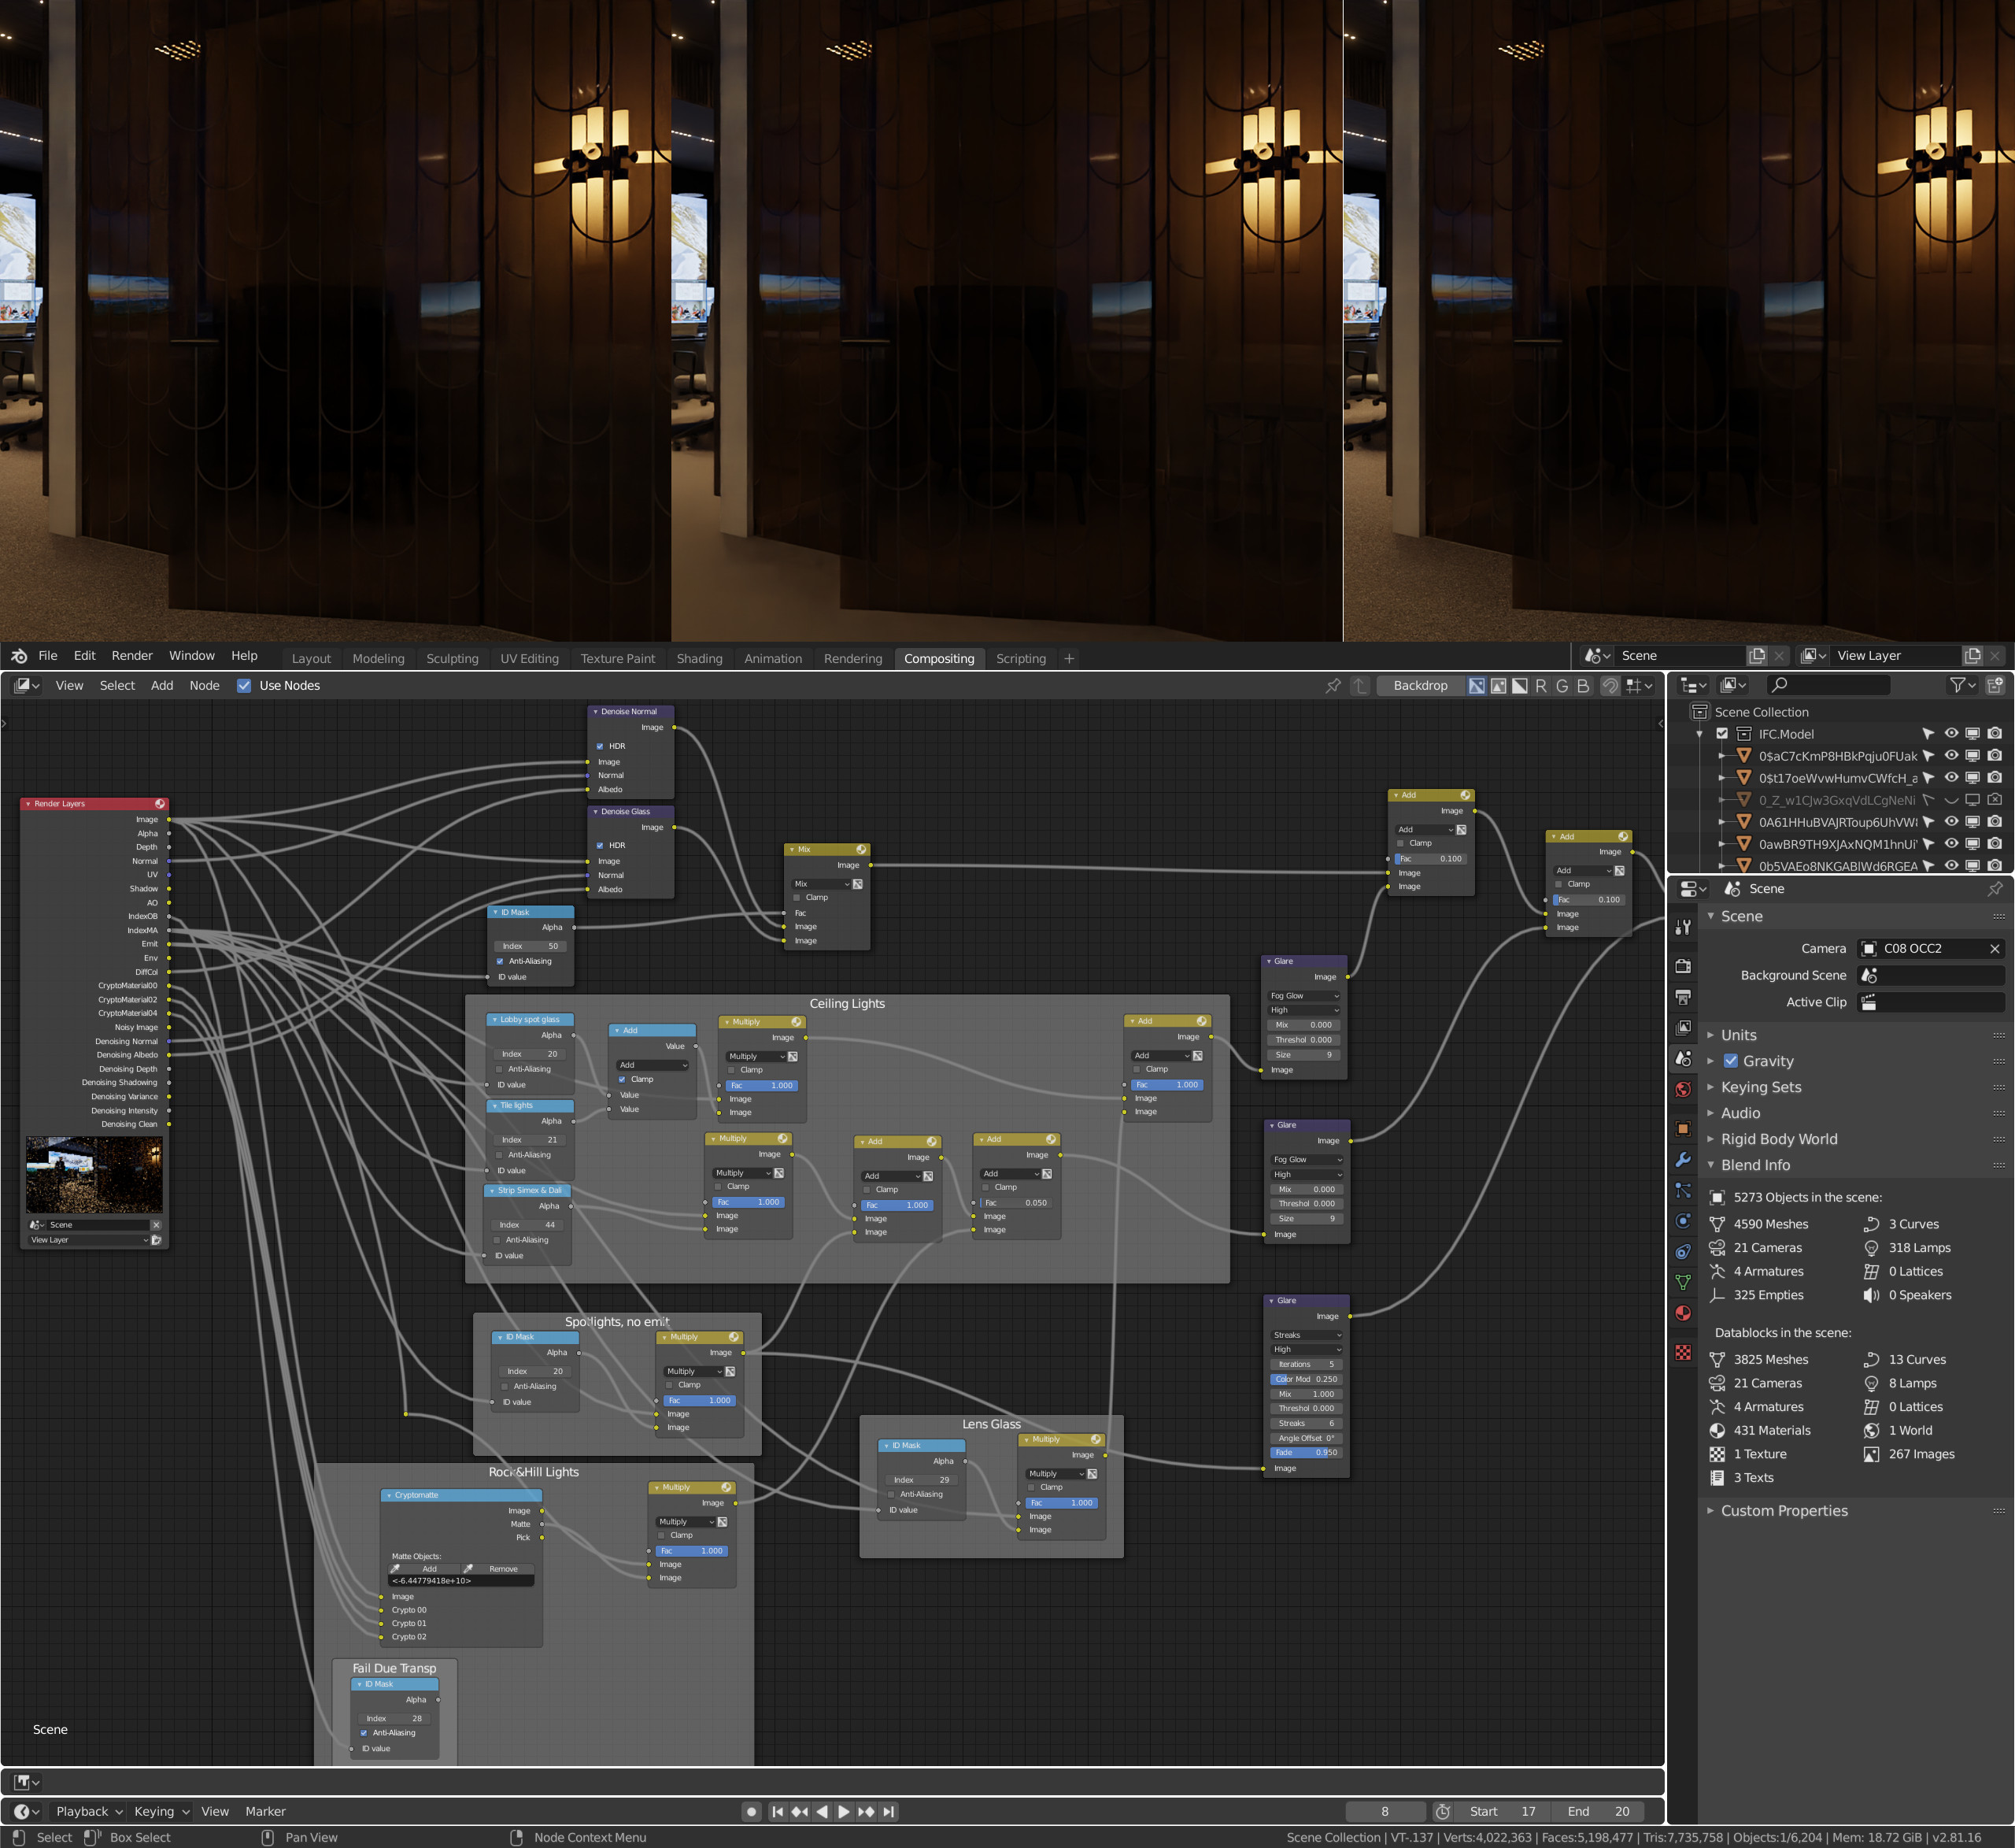Open the Fog Glow type dropdown in top Glare node

pyautogui.click(x=1304, y=996)
